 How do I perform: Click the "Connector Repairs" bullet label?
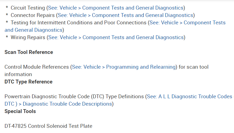coord(33,15)
